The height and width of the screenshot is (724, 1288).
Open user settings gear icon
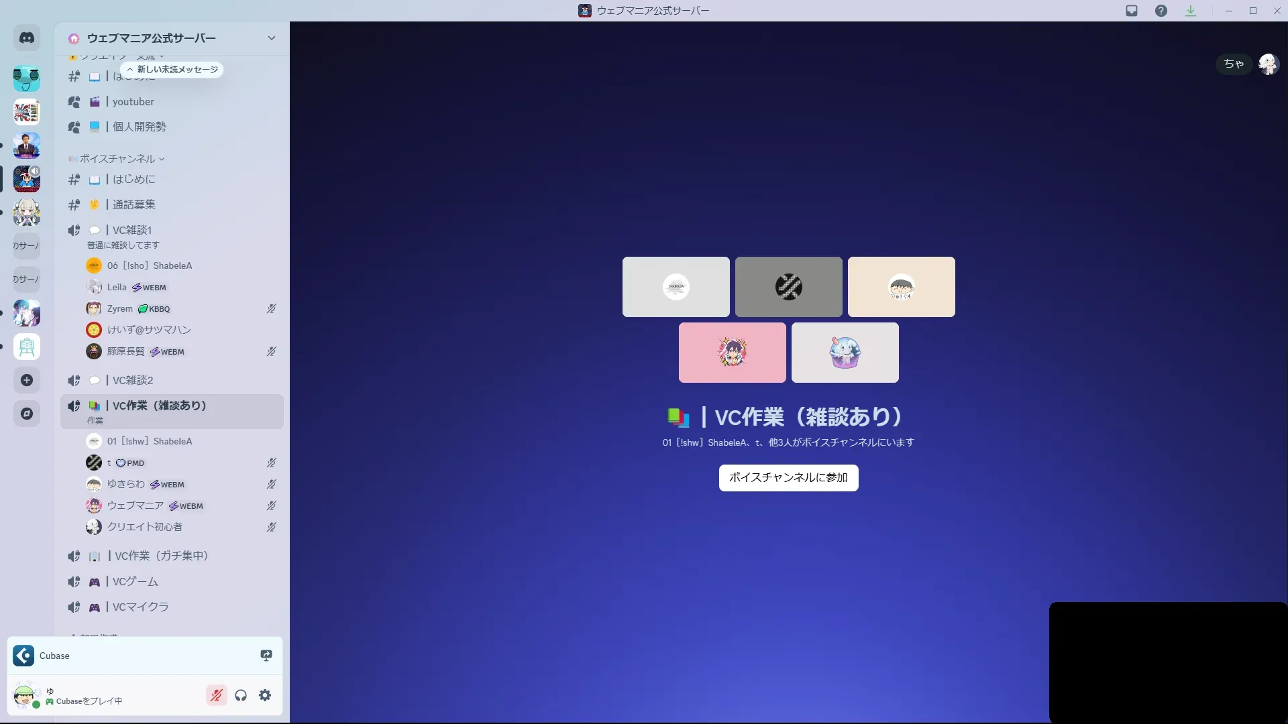coord(265,695)
